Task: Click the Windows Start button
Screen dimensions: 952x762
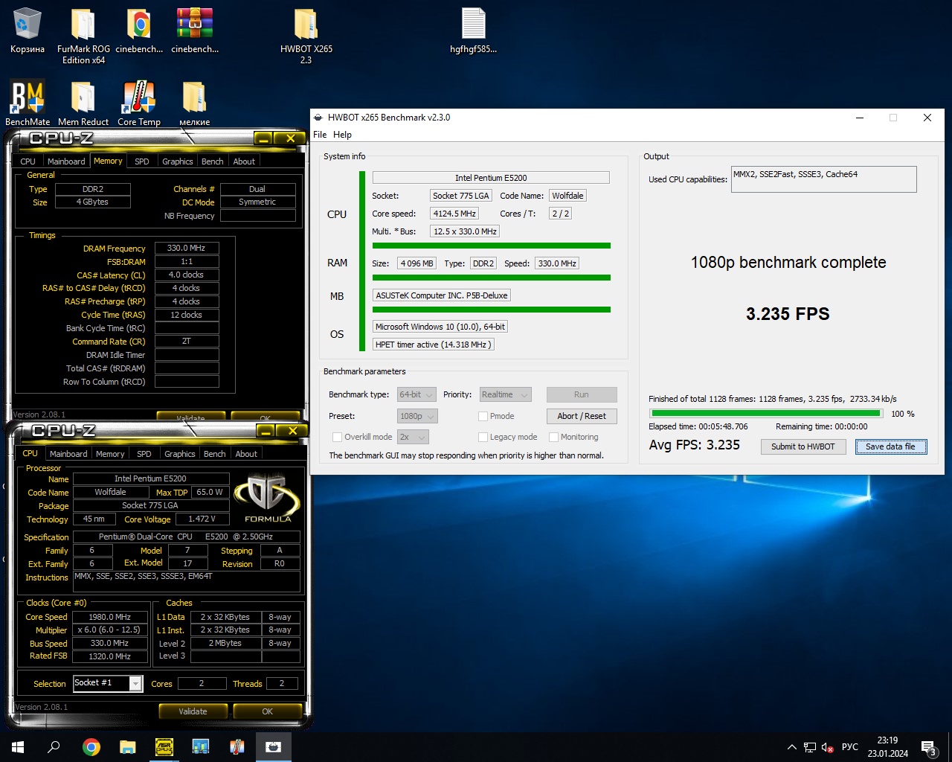Action: pos(18,747)
